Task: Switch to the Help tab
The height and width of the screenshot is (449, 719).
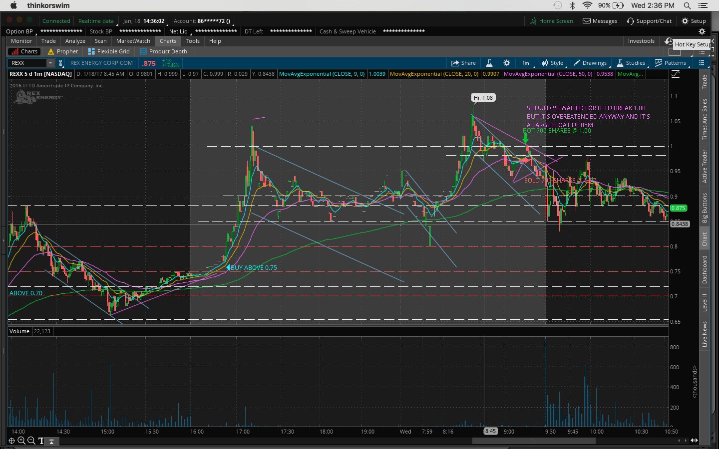Action: click(x=215, y=41)
